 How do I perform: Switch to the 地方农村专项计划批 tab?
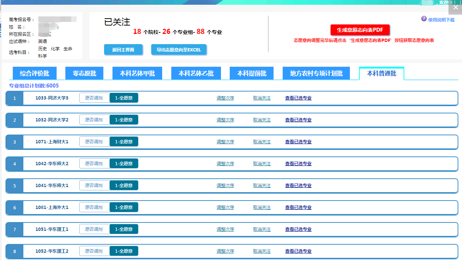point(316,73)
